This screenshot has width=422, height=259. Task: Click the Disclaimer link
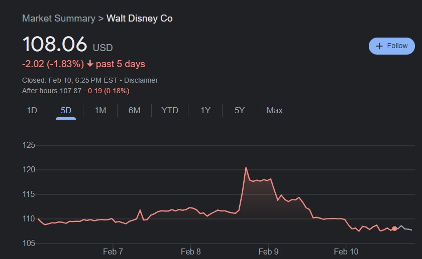click(x=141, y=80)
